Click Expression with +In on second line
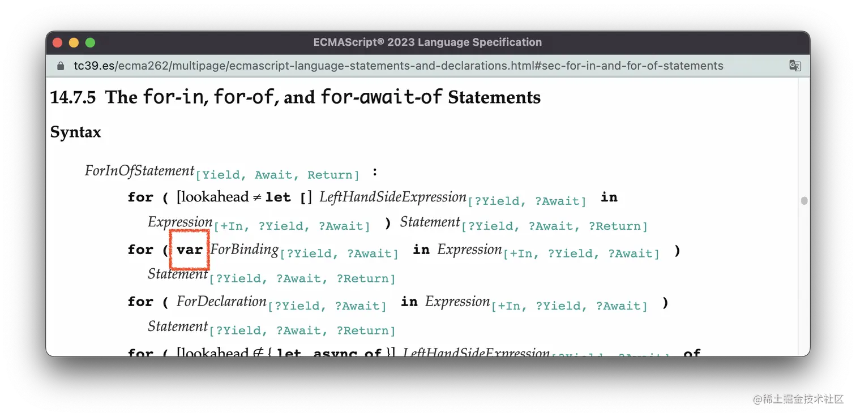This screenshot has height=417, width=856. [x=180, y=222]
